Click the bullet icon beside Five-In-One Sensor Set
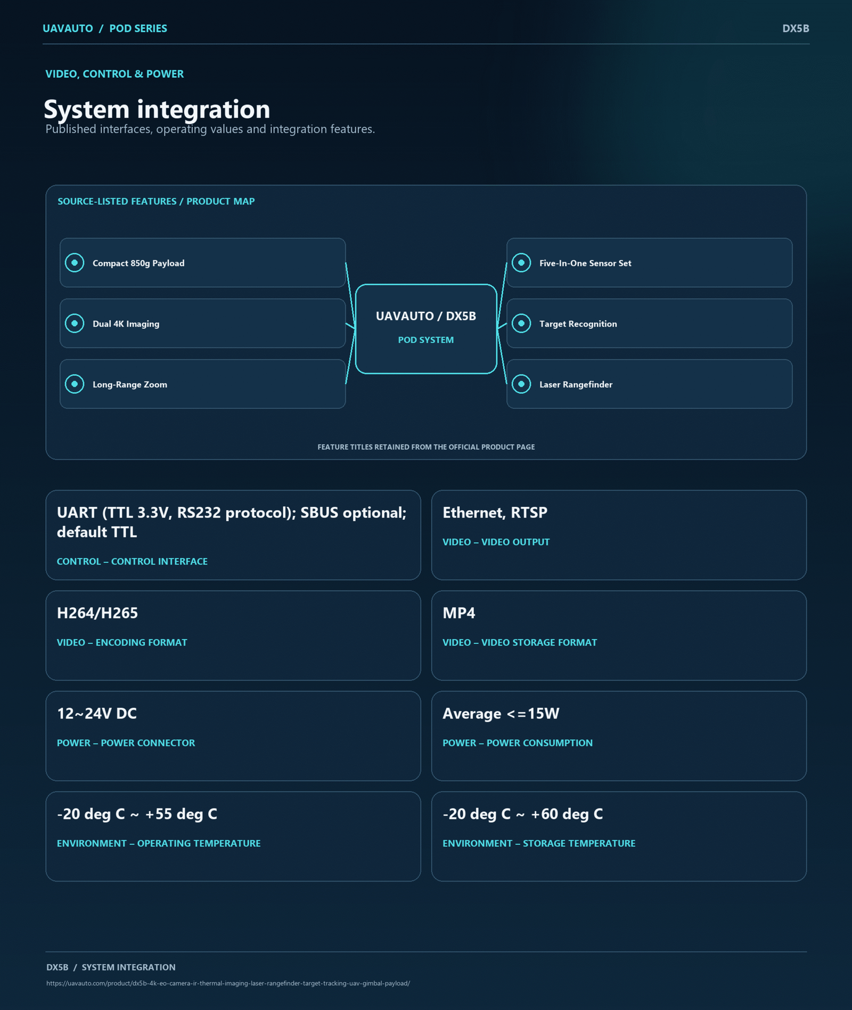 pos(521,263)
